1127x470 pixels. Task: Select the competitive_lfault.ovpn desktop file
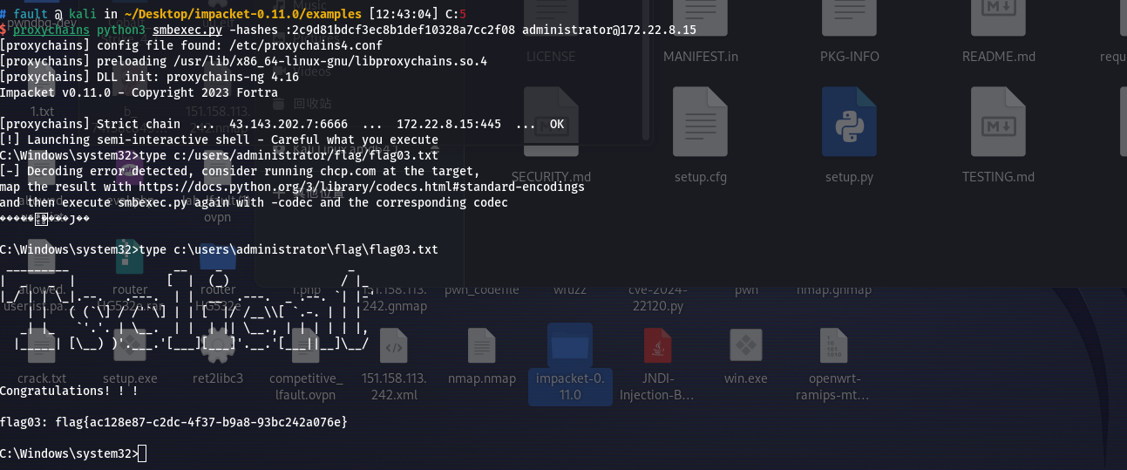[x=306, y=345]
